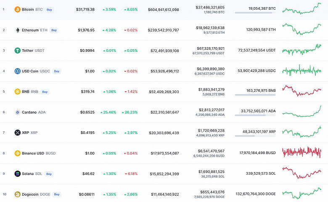The height and width of the screenshot is (202, 328).
Task: Click the Tether logo icon
Action: (x=17, y=50)
